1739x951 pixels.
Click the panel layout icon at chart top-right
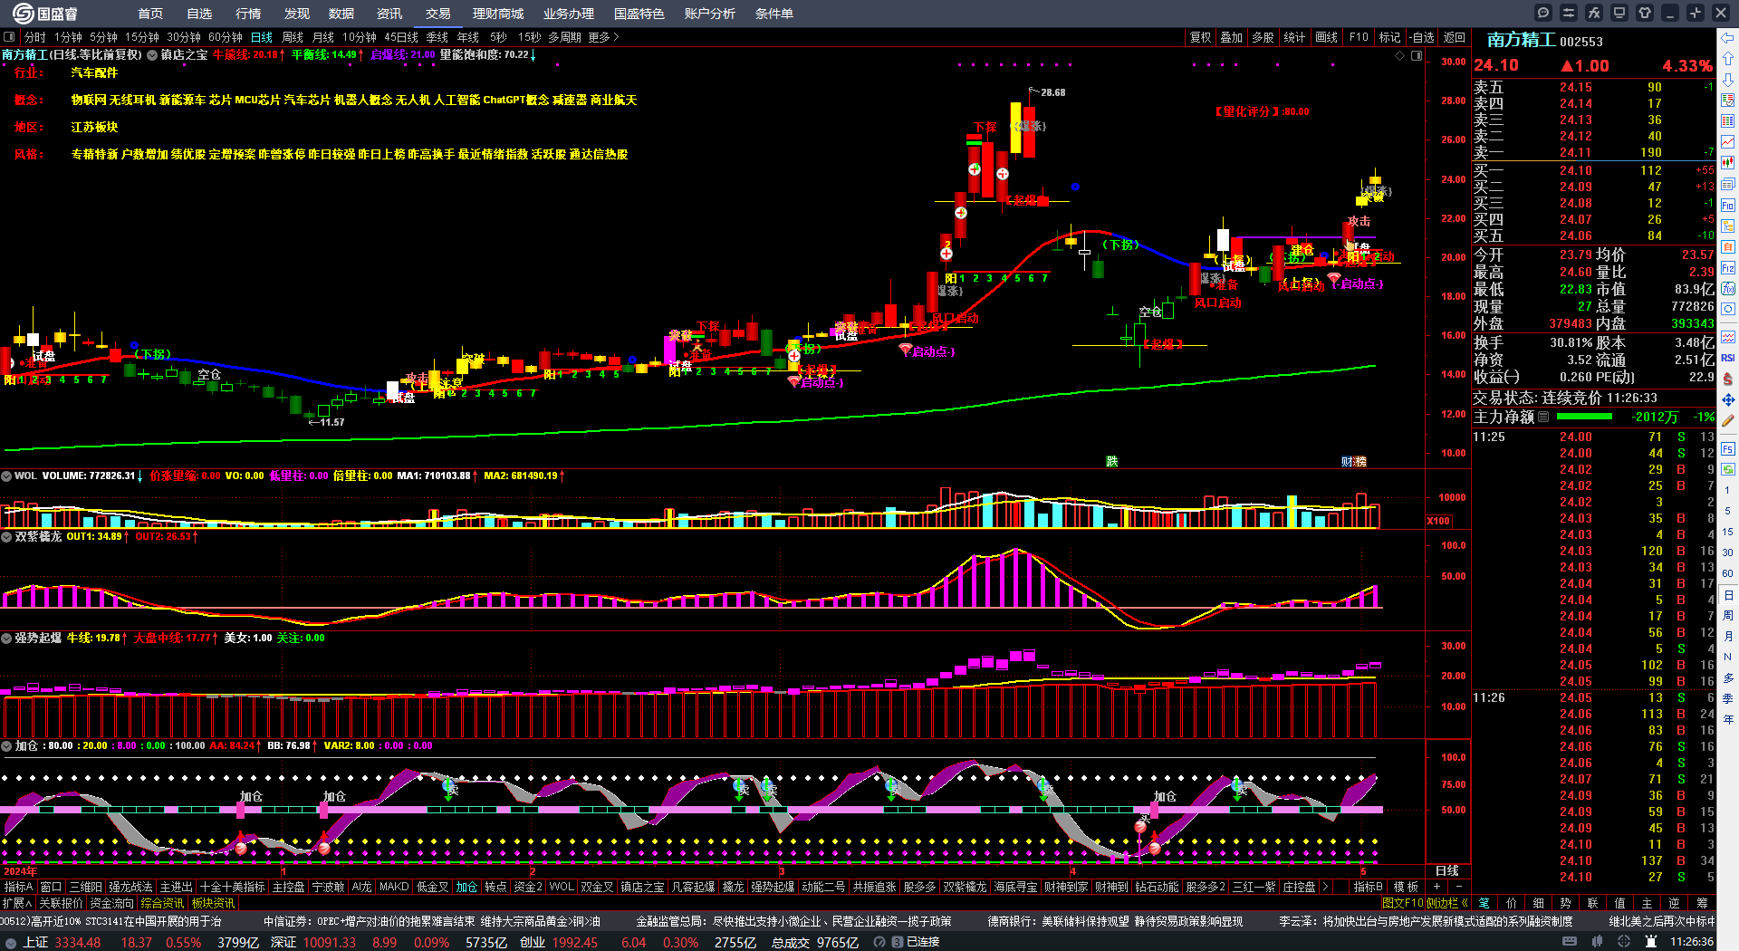point(1417,55)
